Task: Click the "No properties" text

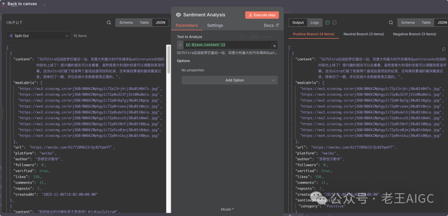Action: [x=192, y=70]
